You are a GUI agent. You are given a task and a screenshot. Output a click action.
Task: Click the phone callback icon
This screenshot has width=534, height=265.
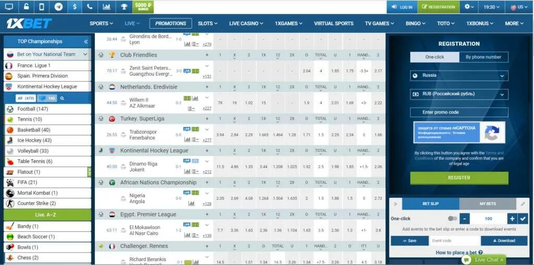(90, 7)
